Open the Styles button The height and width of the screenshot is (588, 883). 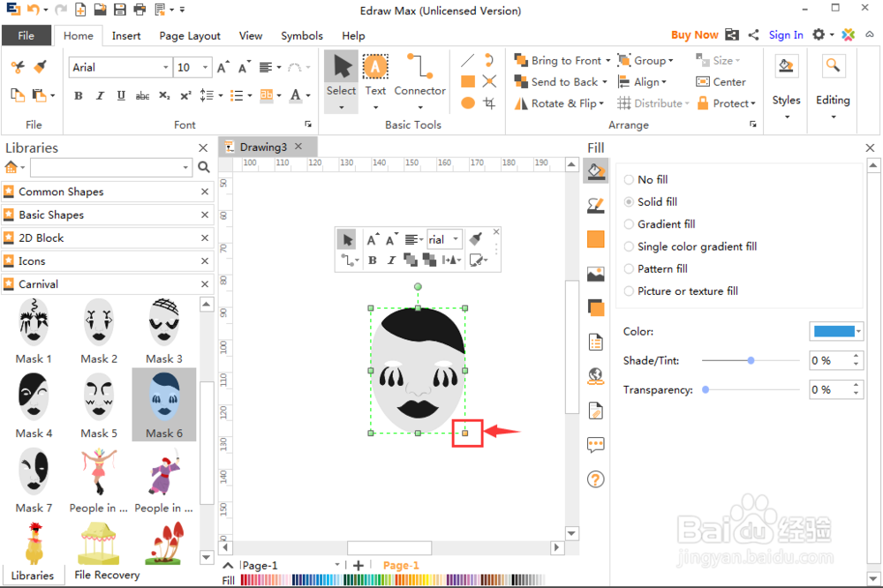(786, 87)
